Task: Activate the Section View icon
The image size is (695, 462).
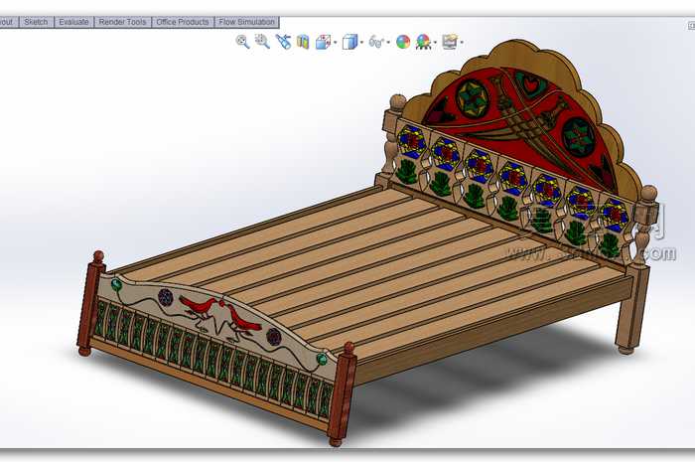Action: click(303, 42)
